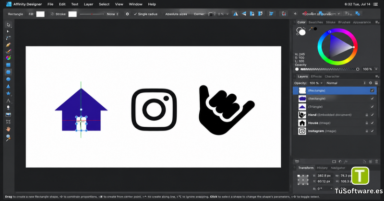This screenshot has width=384, height=201.
Task: Select the Place Image tool
Action: [x=8, y=114]
